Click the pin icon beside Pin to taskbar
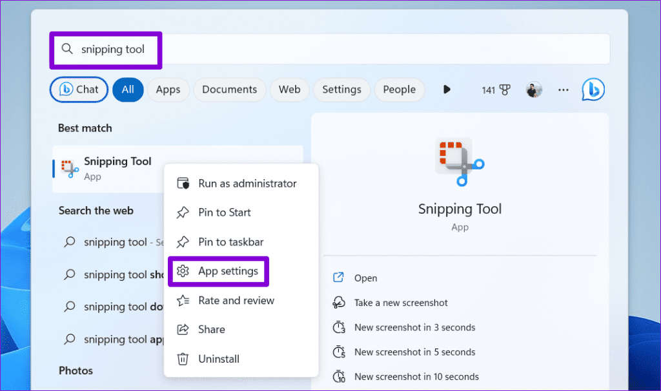Image resolution: width=661 pixels, height=391 pixels. 183,242
